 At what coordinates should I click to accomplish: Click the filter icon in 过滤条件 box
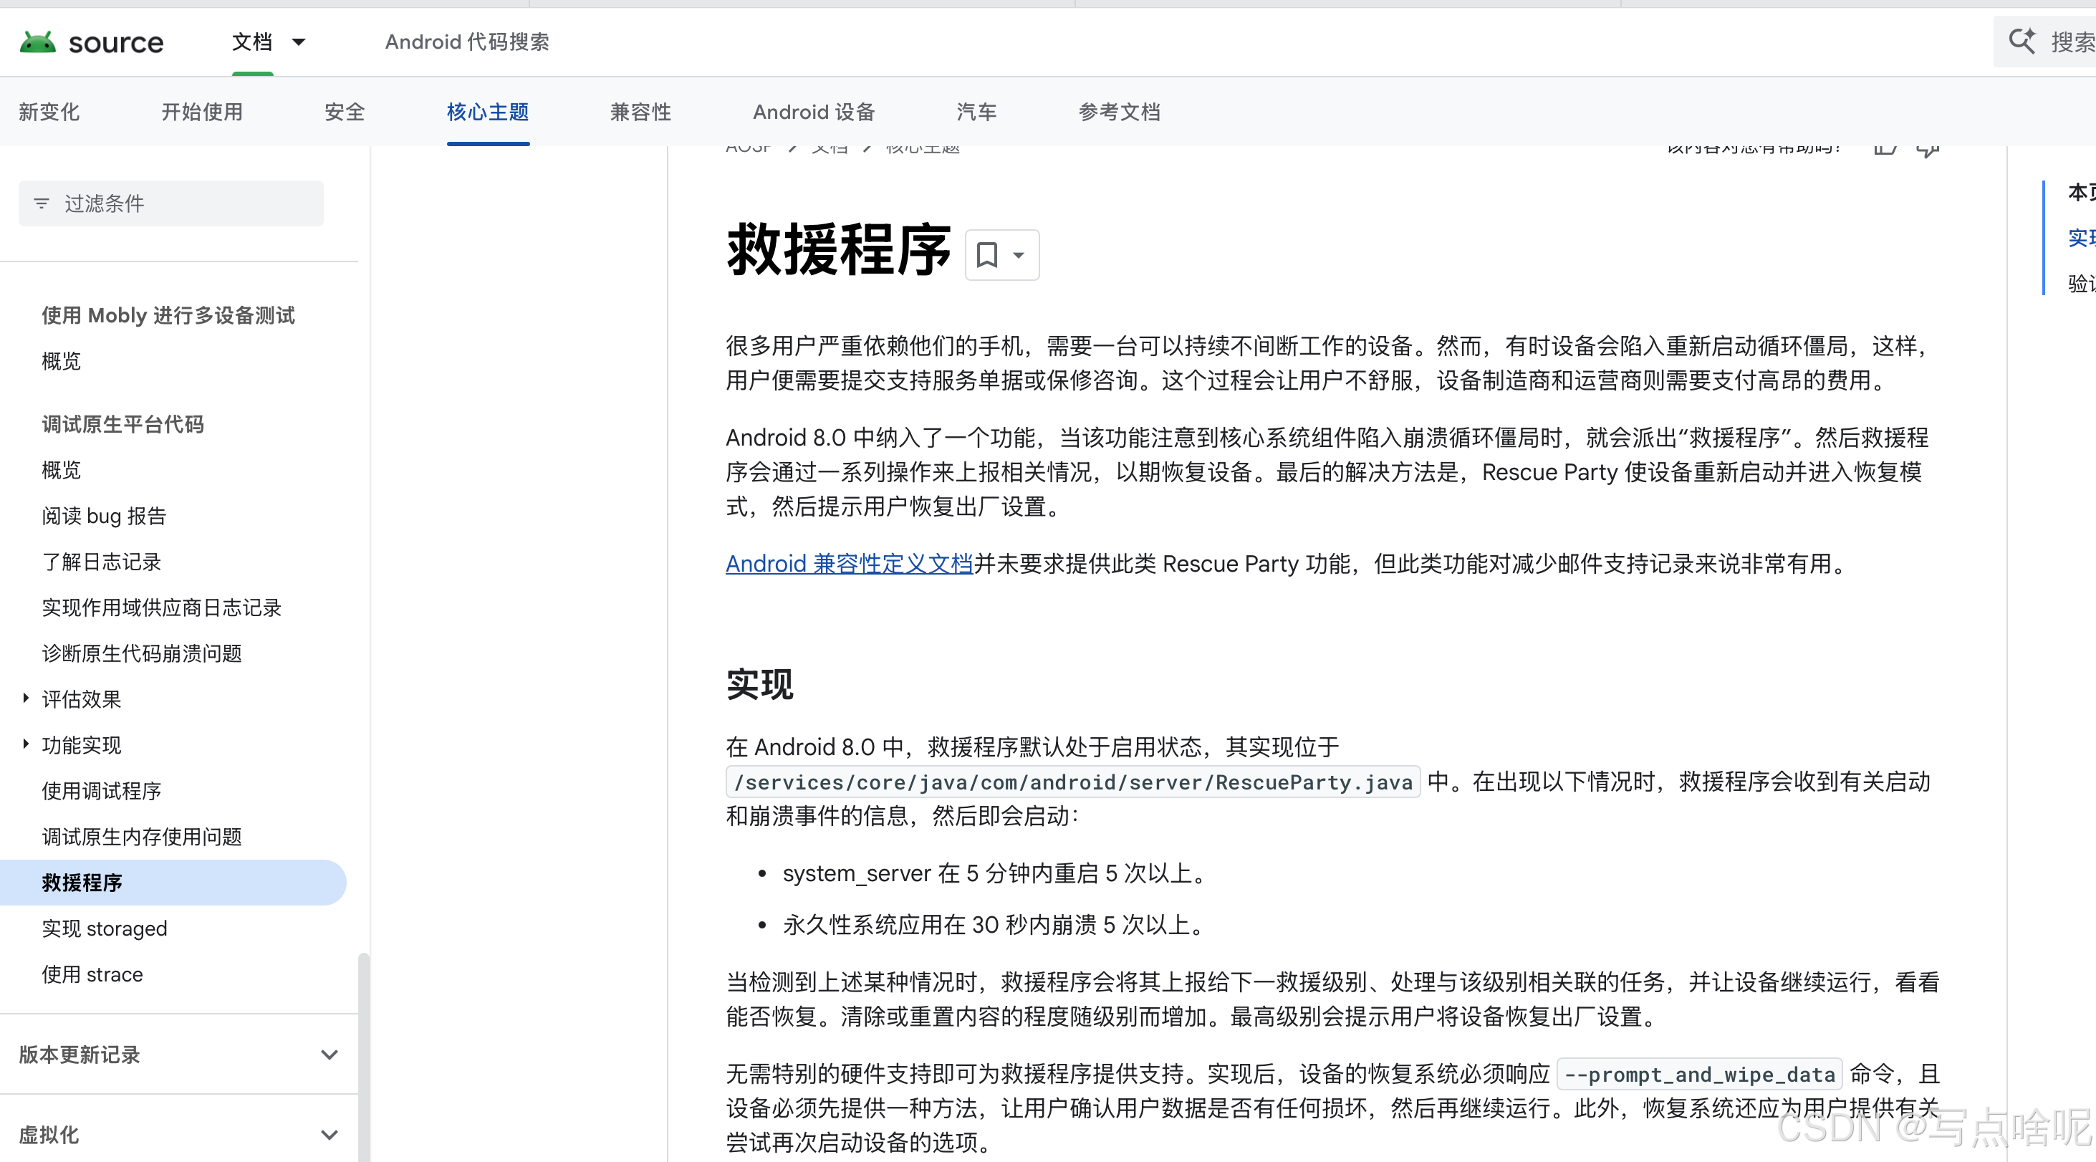(x=42, y=203)
